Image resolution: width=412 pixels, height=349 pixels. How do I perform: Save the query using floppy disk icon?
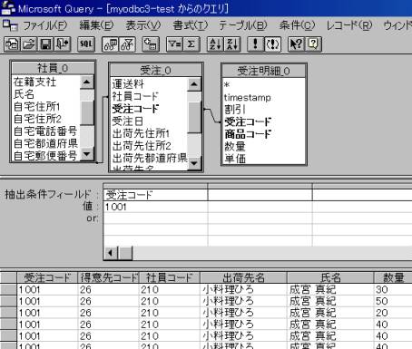(45, 44)
